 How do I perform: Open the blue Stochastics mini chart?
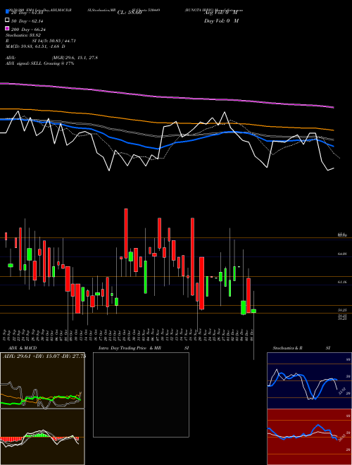[309, 380]
